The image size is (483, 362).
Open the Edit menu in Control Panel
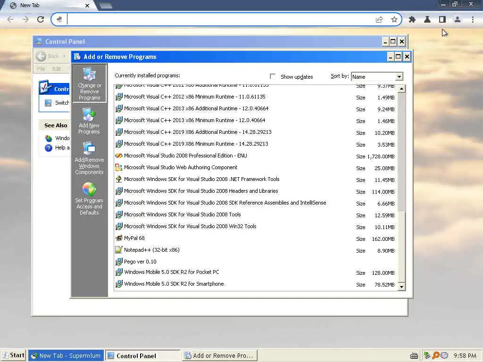tap(57, 69)
